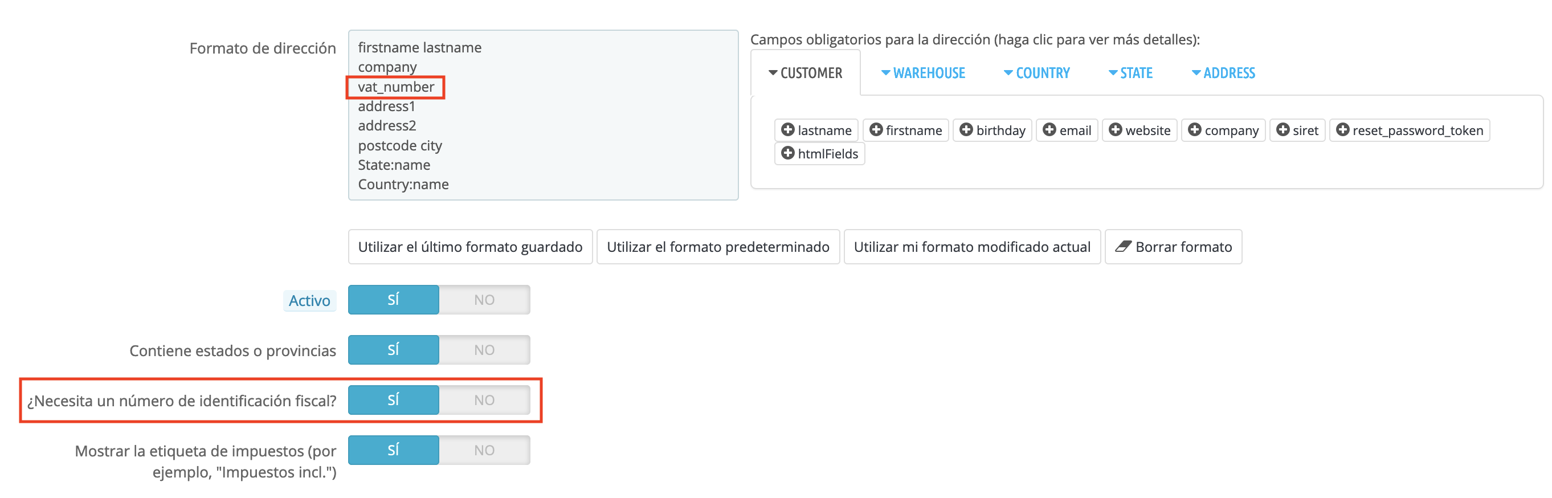Add reset_password_token via its plus icon

point(1342,129)
